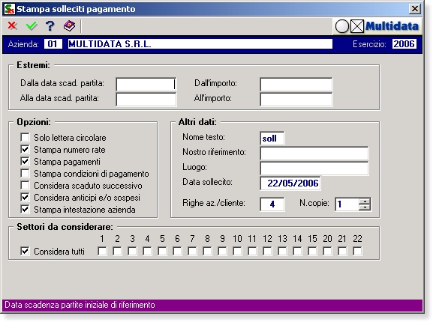The height and width of the screenshot is (322, 433).
Task: Click the red X cancel toolbar icon
Action: point(12,26)
